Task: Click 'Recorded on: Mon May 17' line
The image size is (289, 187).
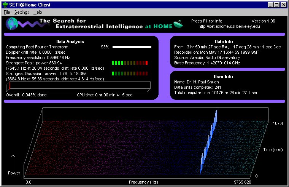Action: [217, 52]
